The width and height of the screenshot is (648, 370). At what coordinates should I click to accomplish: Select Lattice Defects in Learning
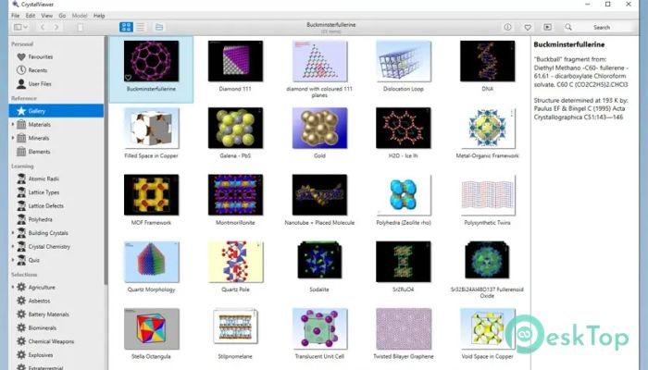point(46,206)
